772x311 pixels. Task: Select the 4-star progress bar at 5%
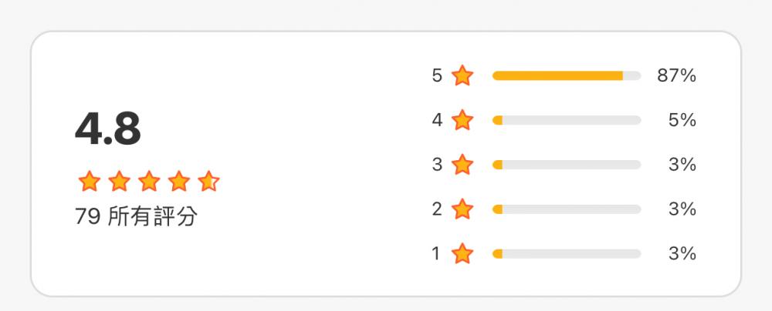567,120
